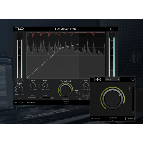Adjust the Limit slider
This screenshot has height=143, width=143.
click(x=33, y=98)
